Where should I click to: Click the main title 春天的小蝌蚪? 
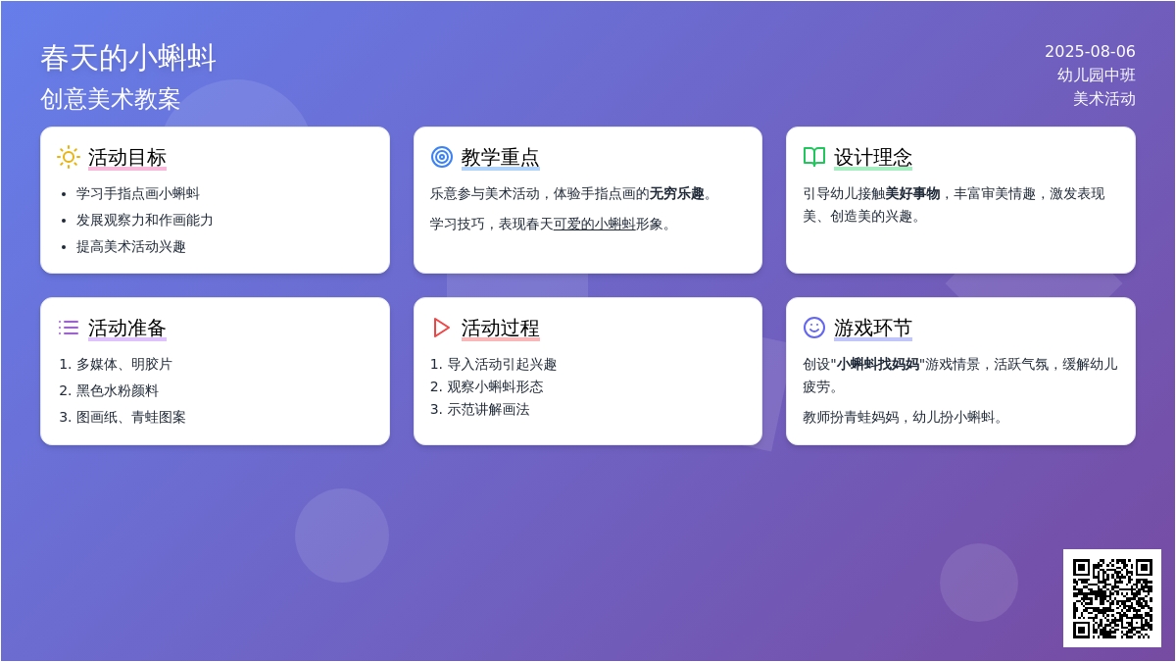point(128,58)
